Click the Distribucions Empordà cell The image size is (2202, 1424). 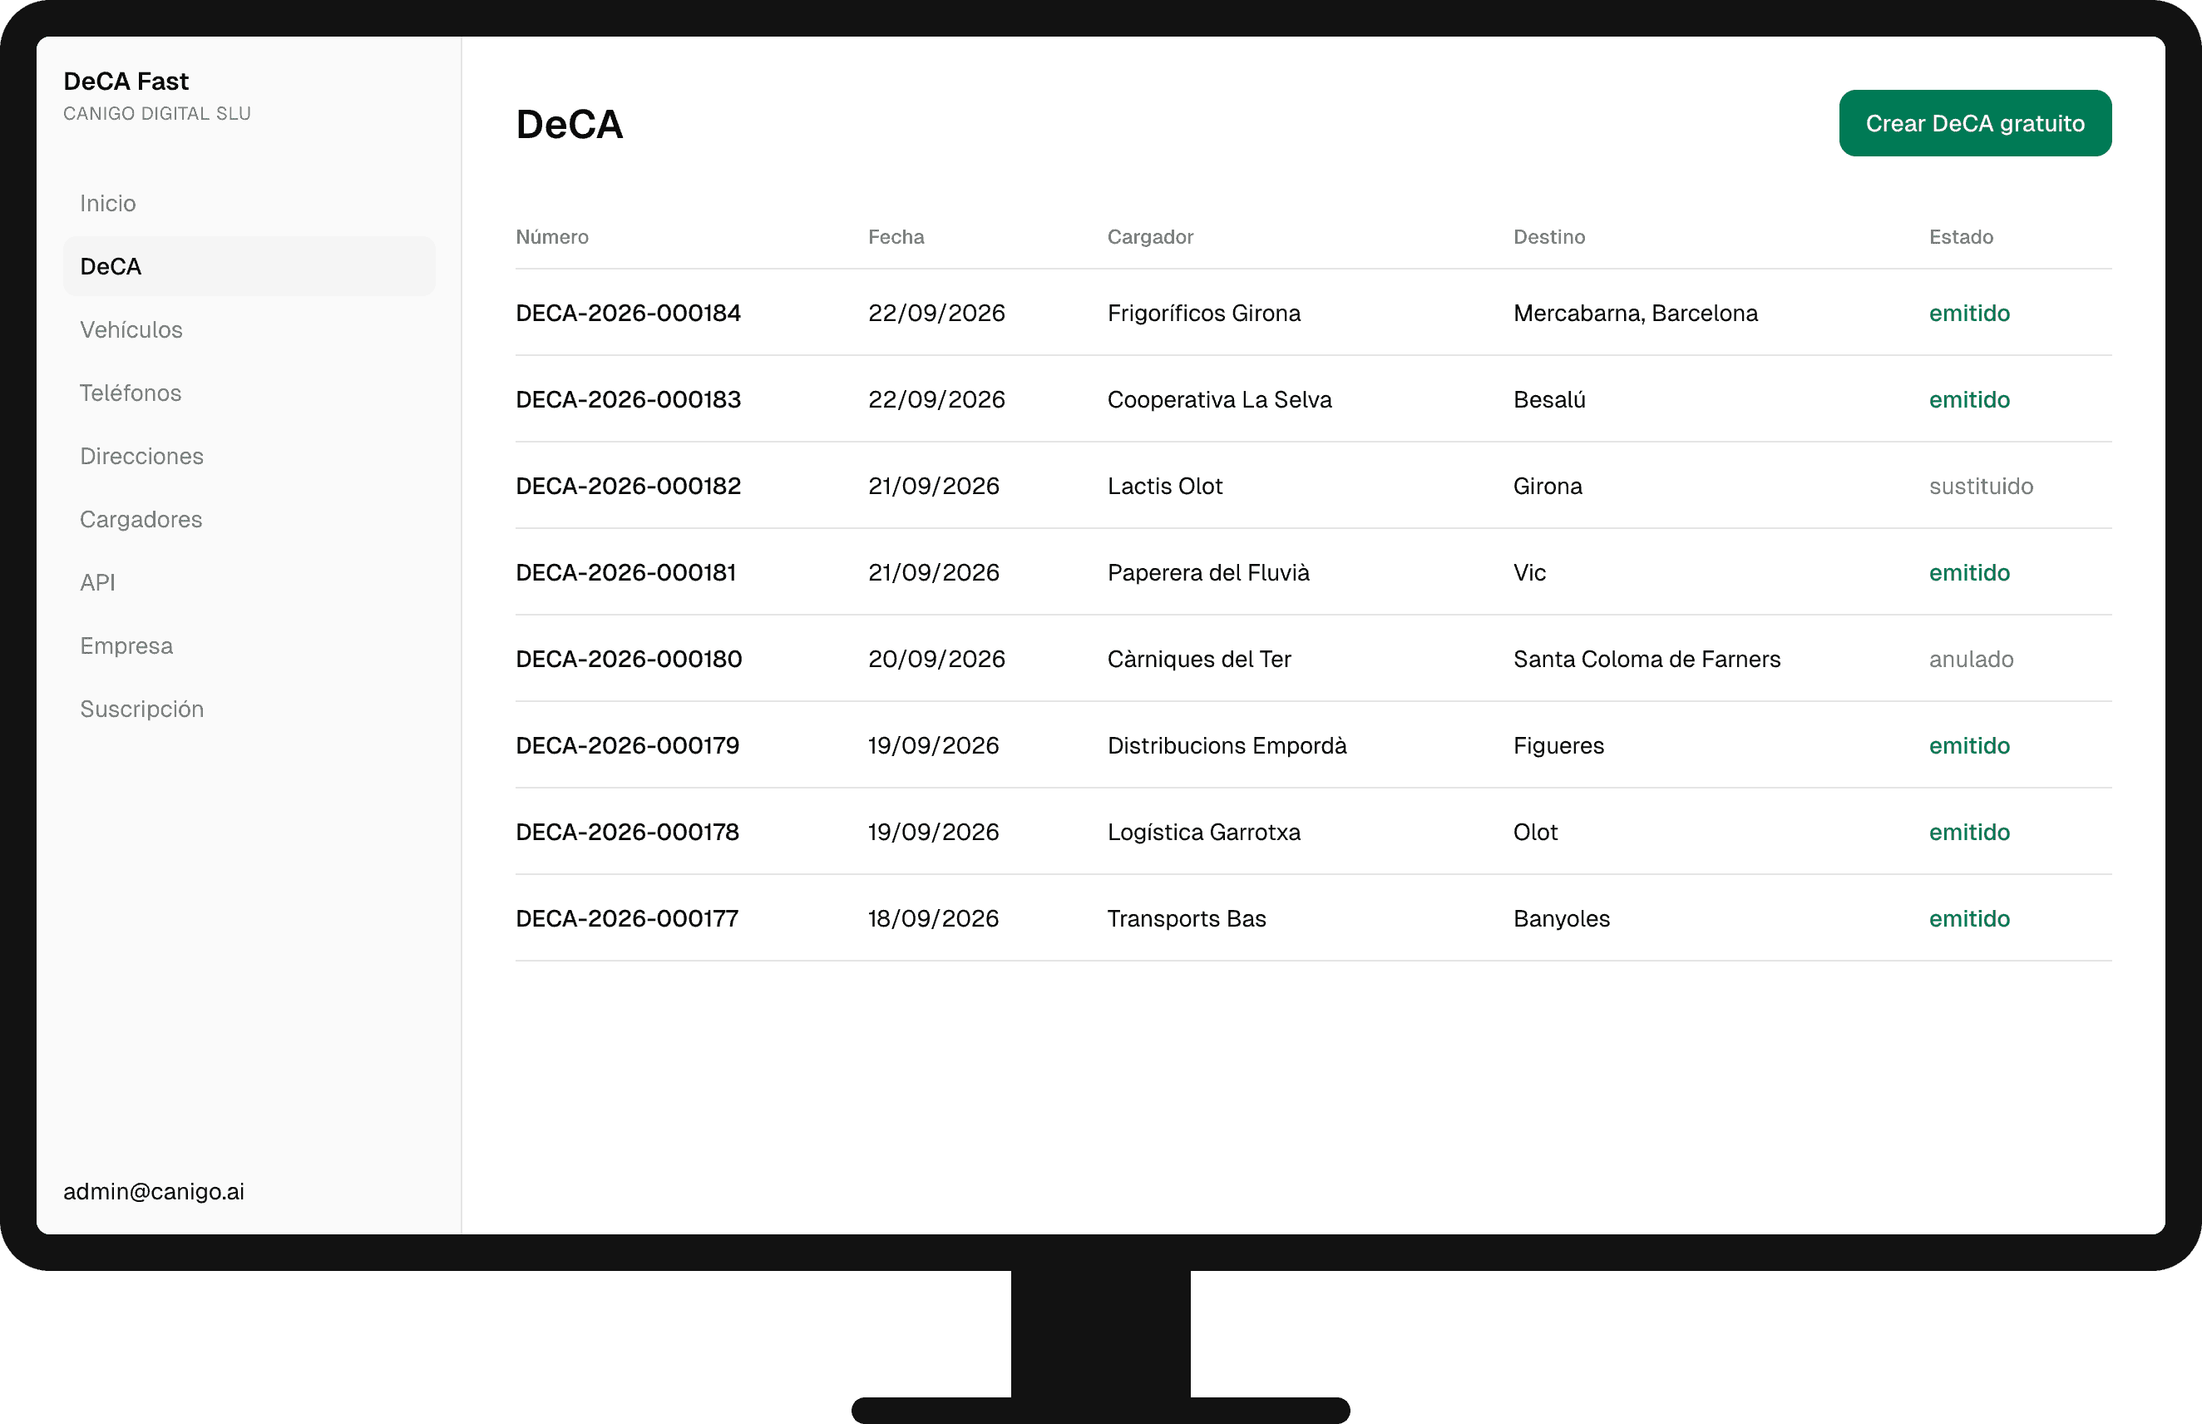point(1227,745)
